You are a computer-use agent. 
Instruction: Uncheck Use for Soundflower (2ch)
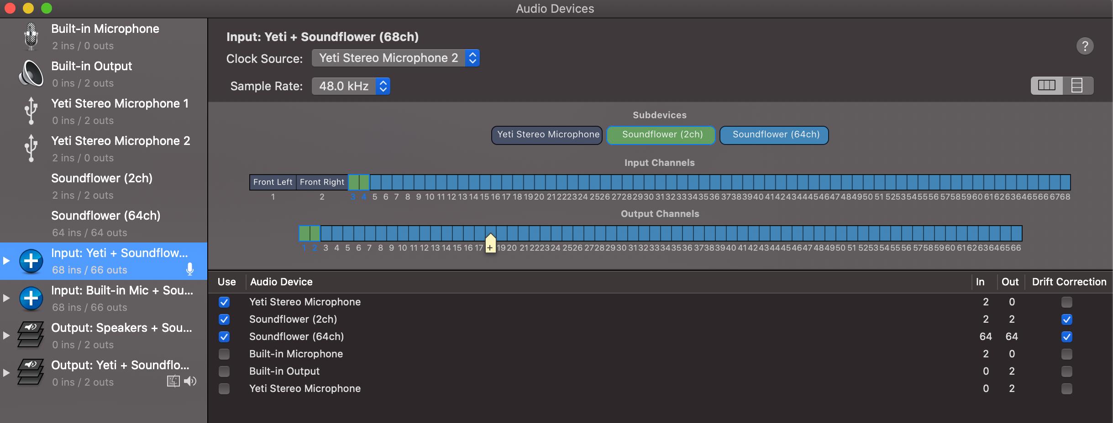click(x=224, y=320)
